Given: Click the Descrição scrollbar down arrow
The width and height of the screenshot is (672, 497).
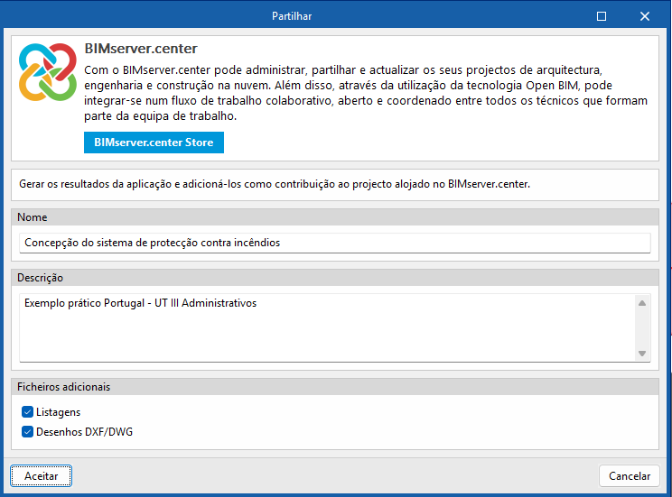Looking at the screenshot, I should tap(642, 354).
